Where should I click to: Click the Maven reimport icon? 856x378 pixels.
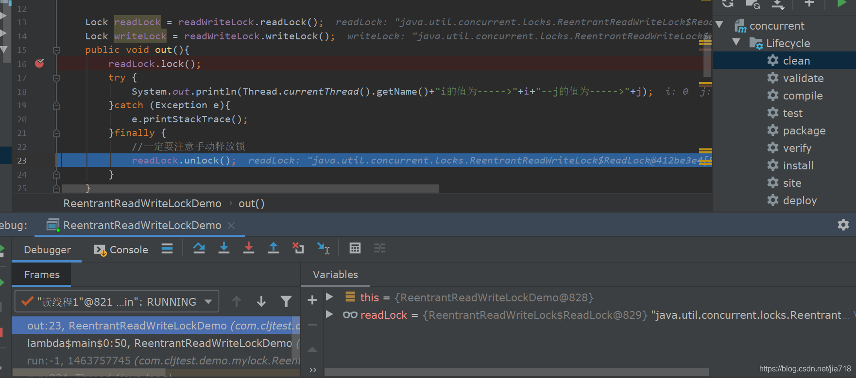pos(728,3)
